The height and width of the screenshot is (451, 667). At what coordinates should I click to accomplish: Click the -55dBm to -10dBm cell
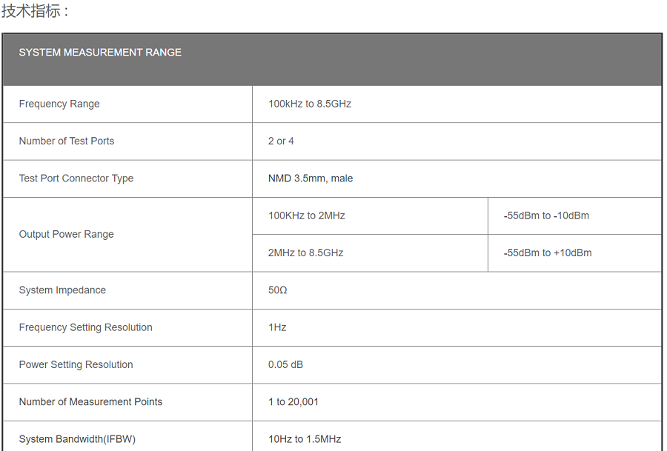pyautogui.click(x=546, y=216)
